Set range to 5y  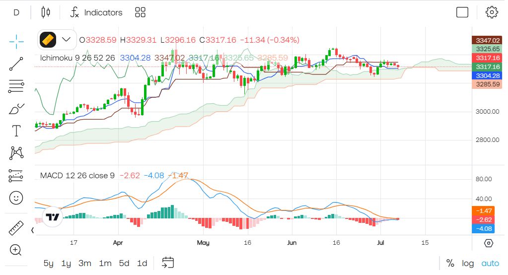coord(48,264)
